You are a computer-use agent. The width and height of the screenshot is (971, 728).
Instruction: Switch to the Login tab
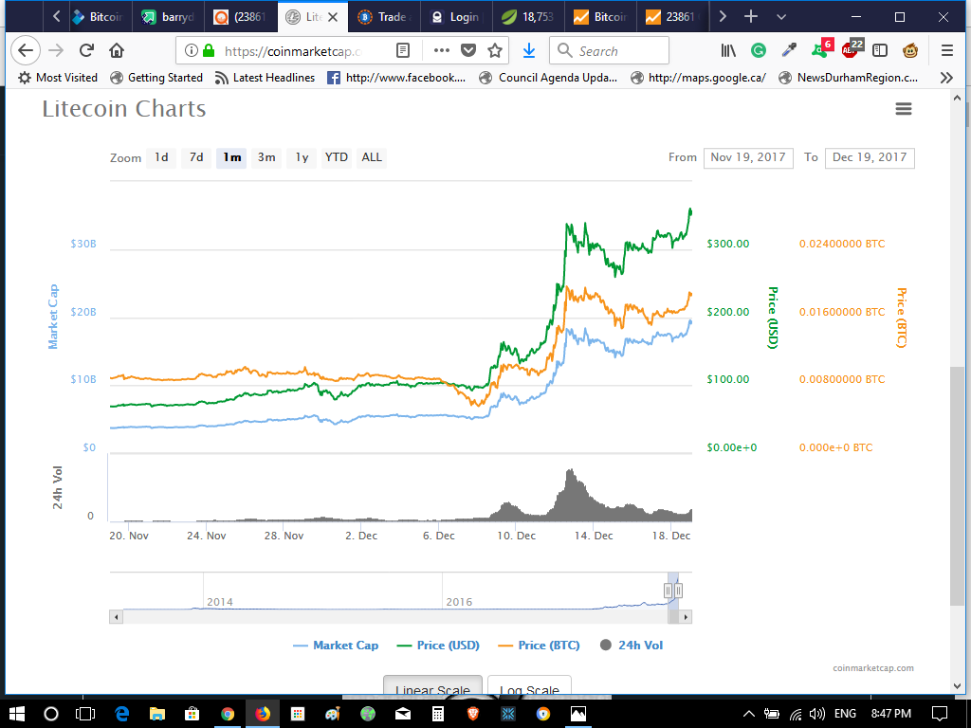pyautogui.click(x=457, y=17)
